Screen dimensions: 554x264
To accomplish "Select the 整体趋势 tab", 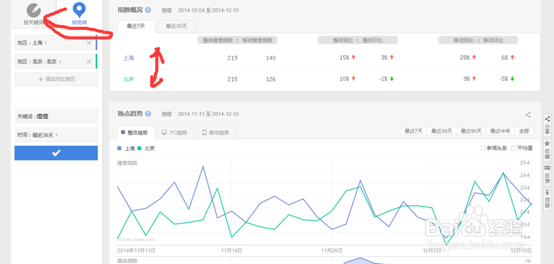I will [136, 133].
